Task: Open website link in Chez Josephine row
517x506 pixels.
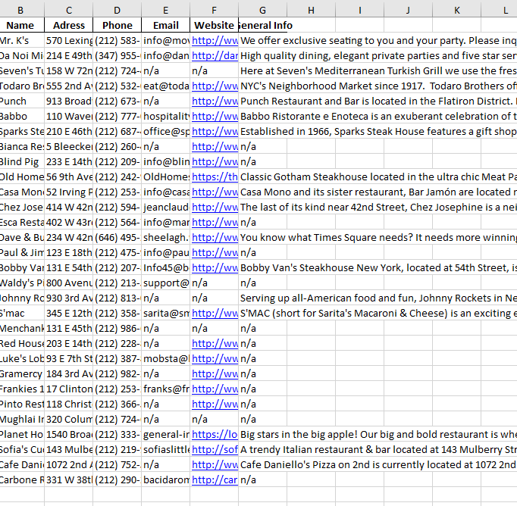Action: point(215,208)
